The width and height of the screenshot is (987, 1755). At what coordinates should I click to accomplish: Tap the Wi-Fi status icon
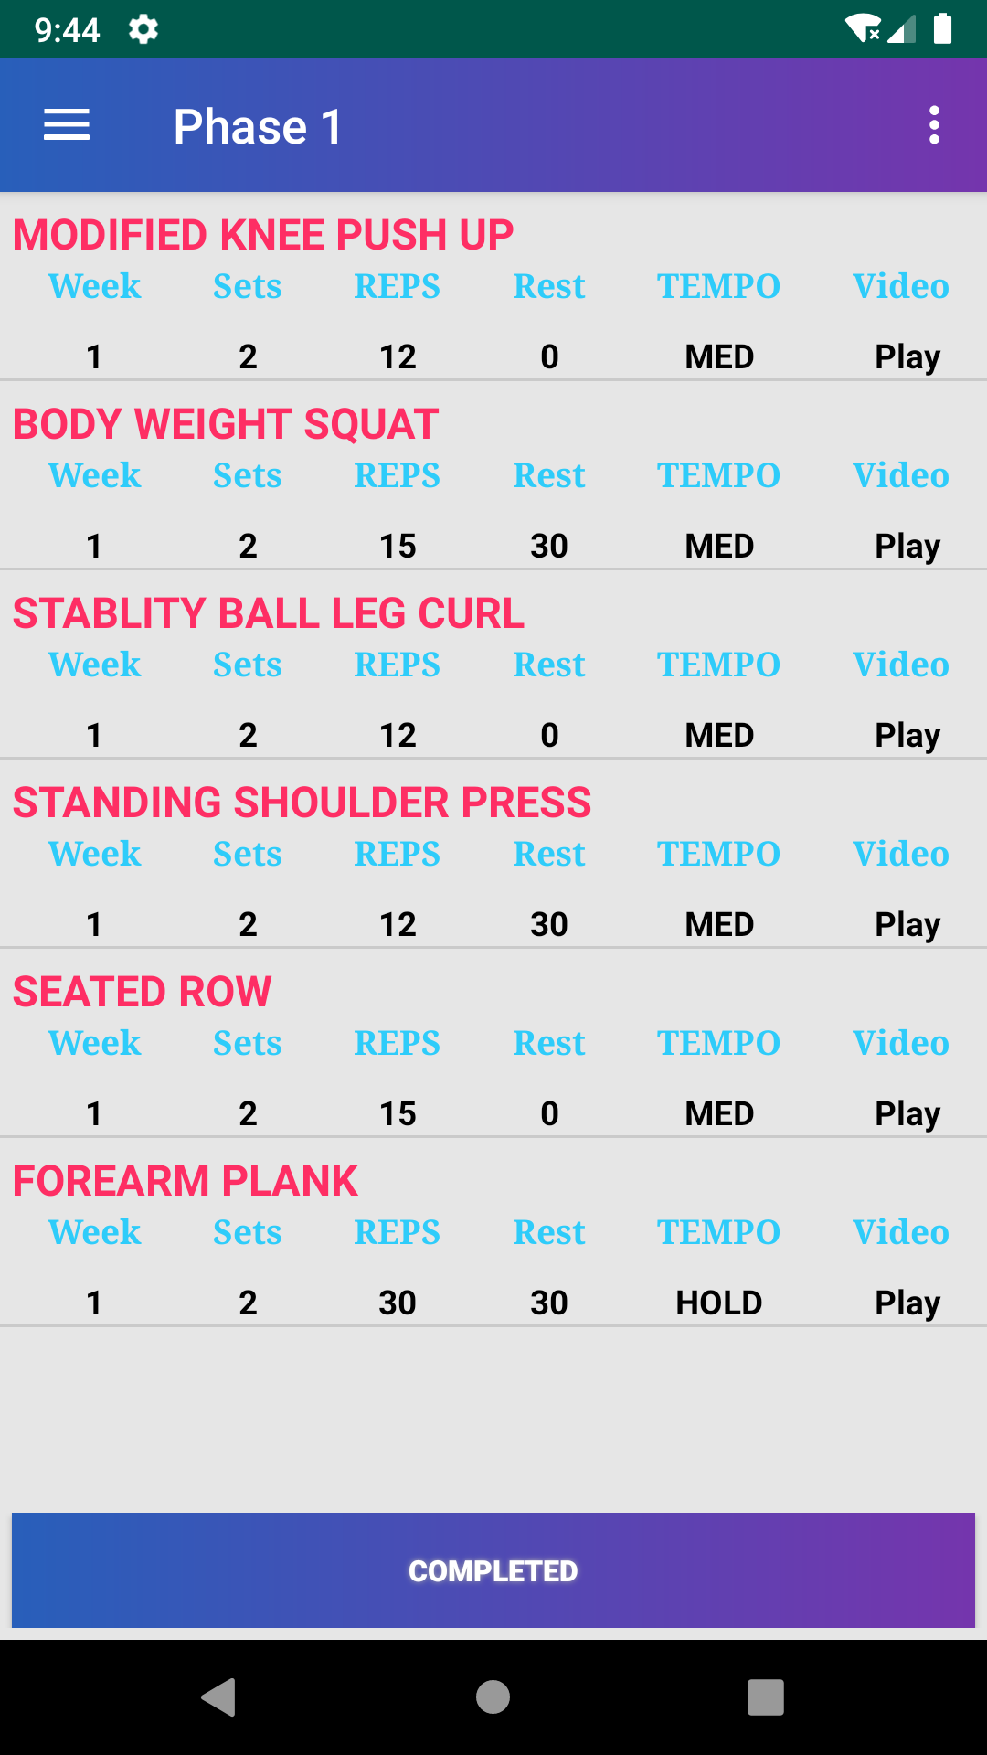click(863, 29)
